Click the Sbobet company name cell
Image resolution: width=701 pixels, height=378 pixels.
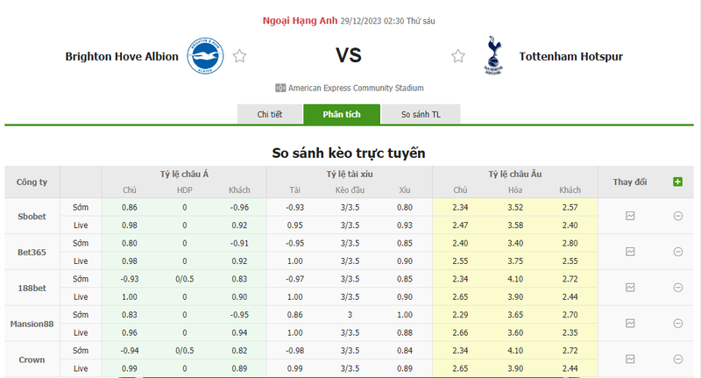point(32,216)
